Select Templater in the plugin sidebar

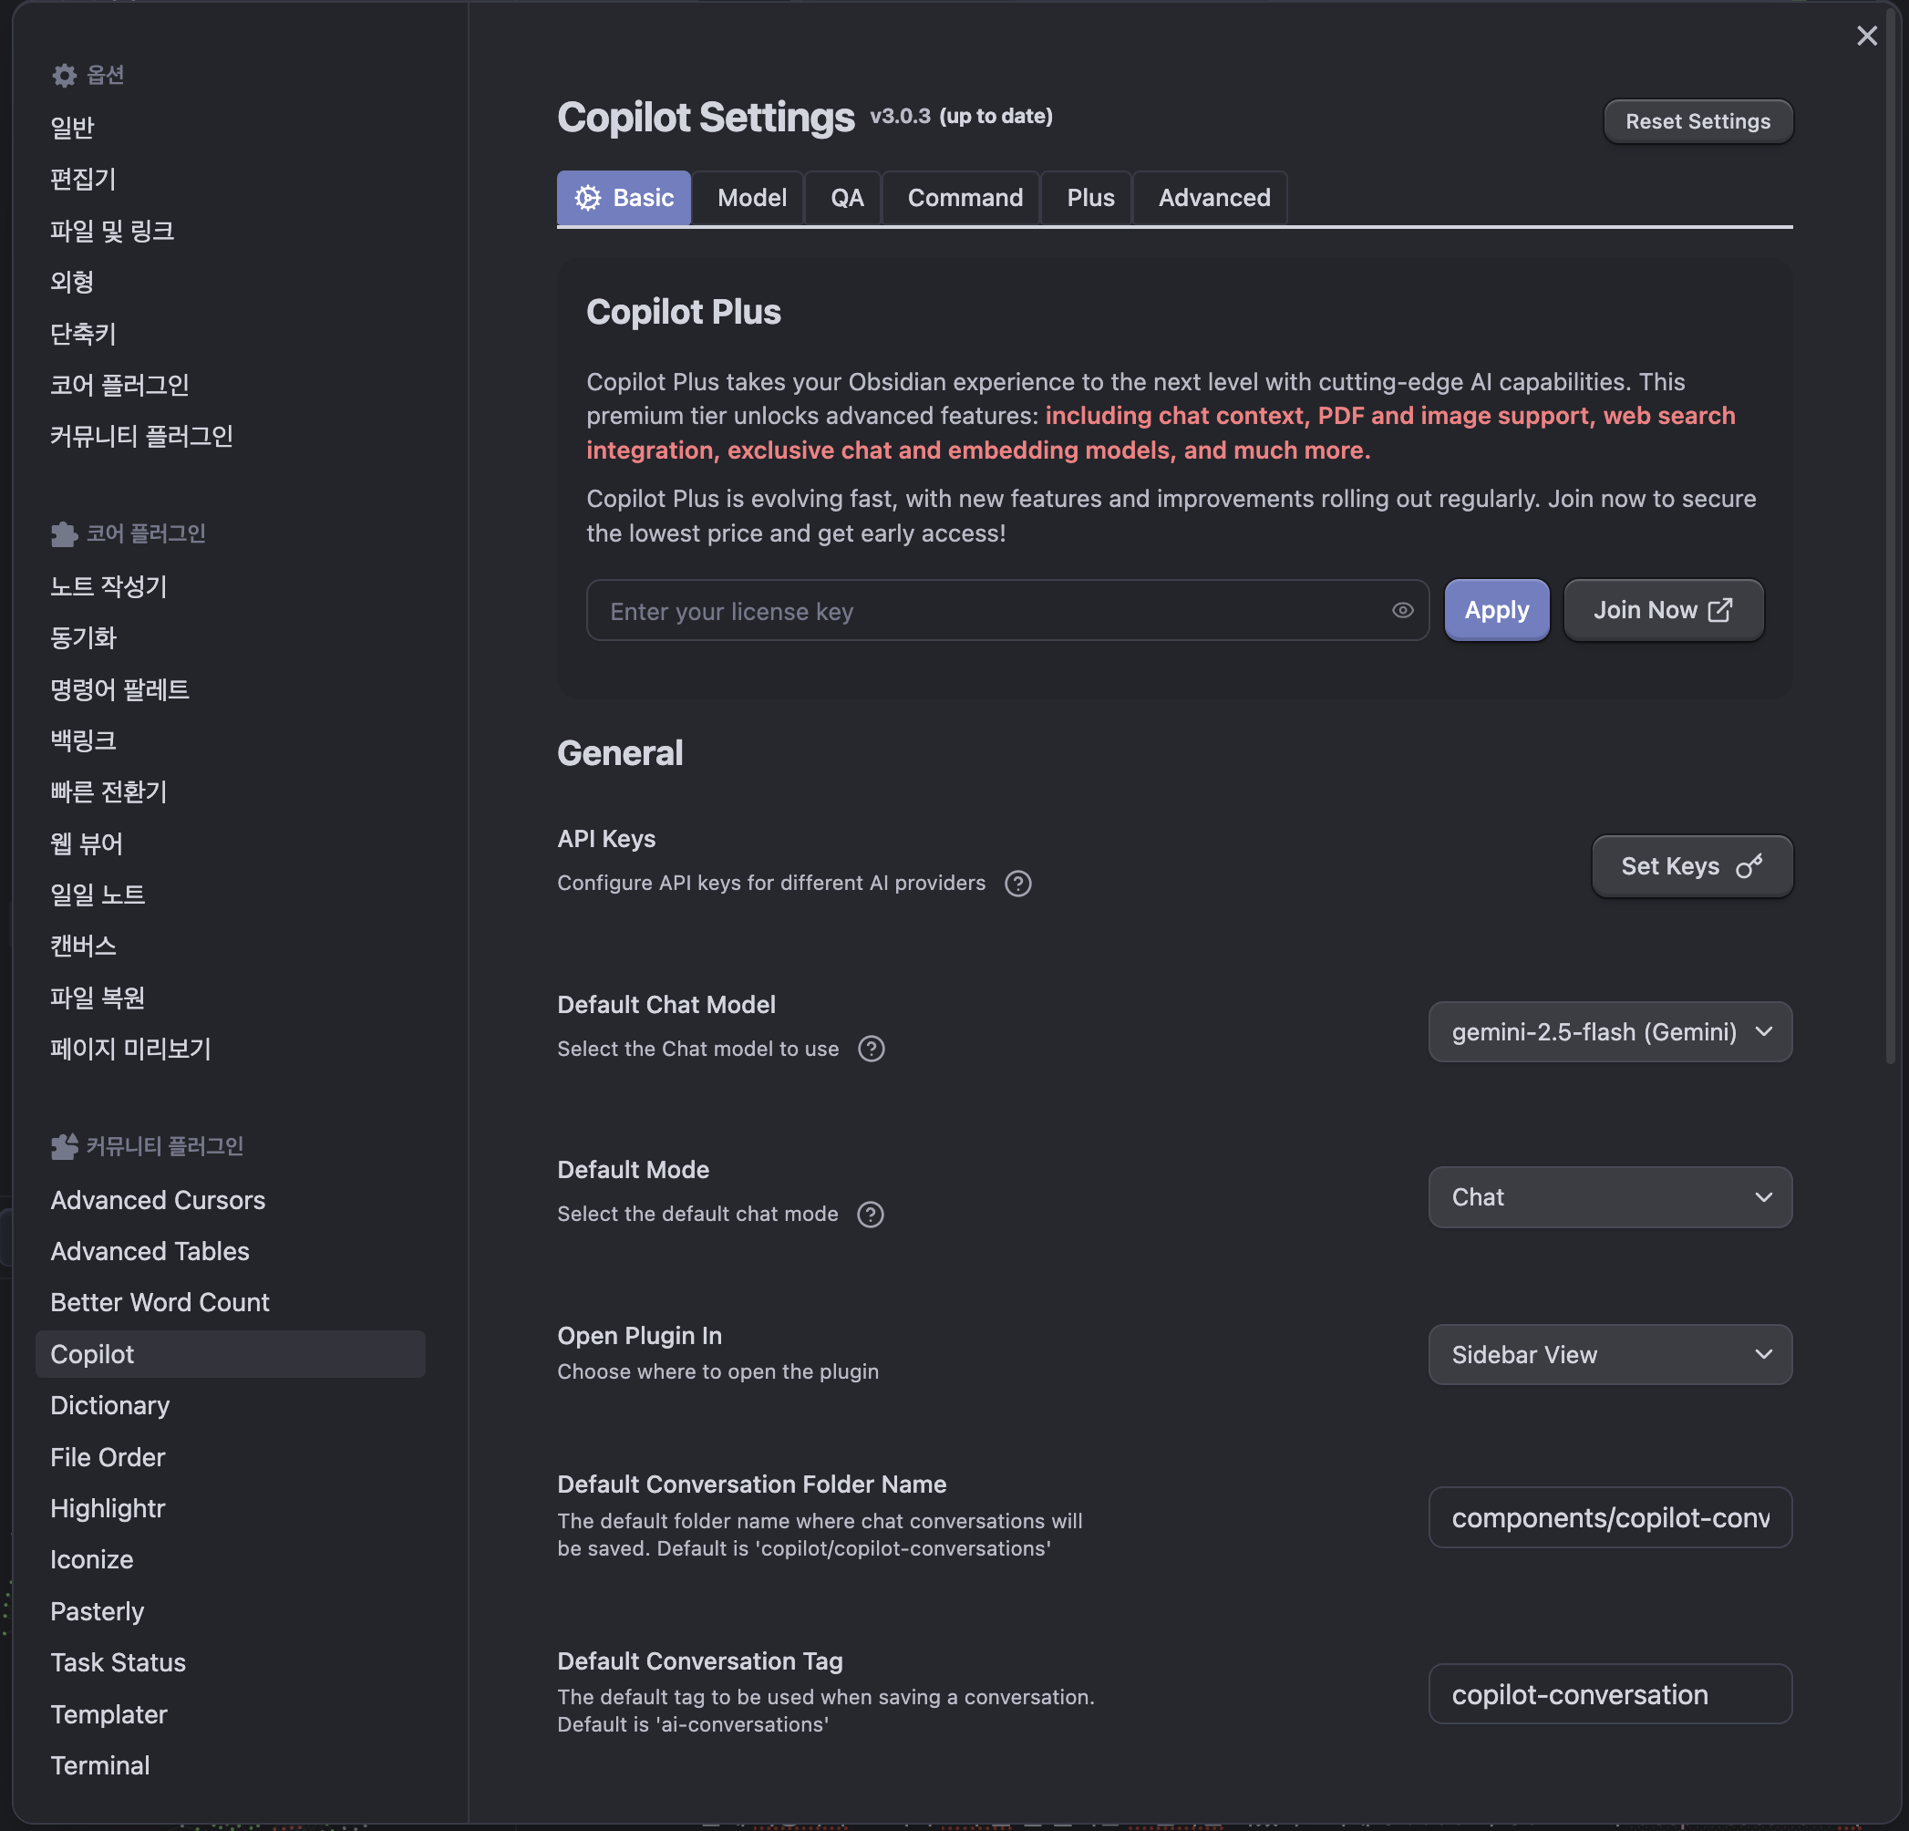point(109,1714)
